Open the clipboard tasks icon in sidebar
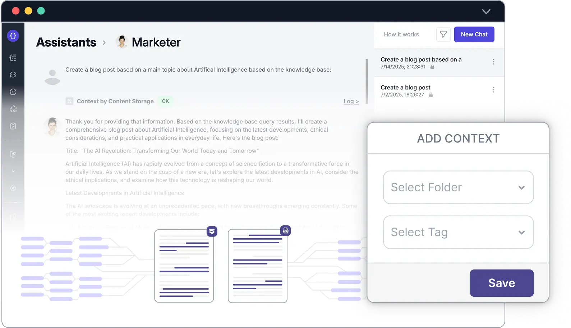The height and width of the screenshot is (328, 571). tap(13, 126)
